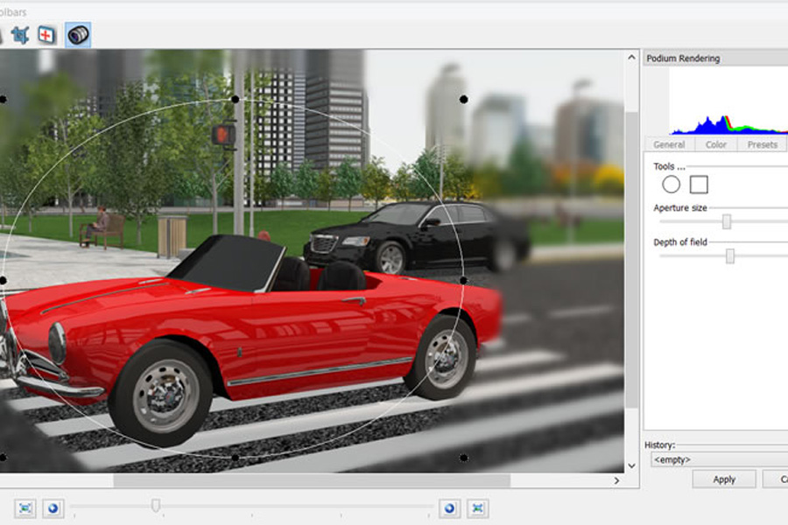The width and height of the screenshot is (788, 525).
Task: Click the left blue sphere zoom icon
Action: coord(53,508)
